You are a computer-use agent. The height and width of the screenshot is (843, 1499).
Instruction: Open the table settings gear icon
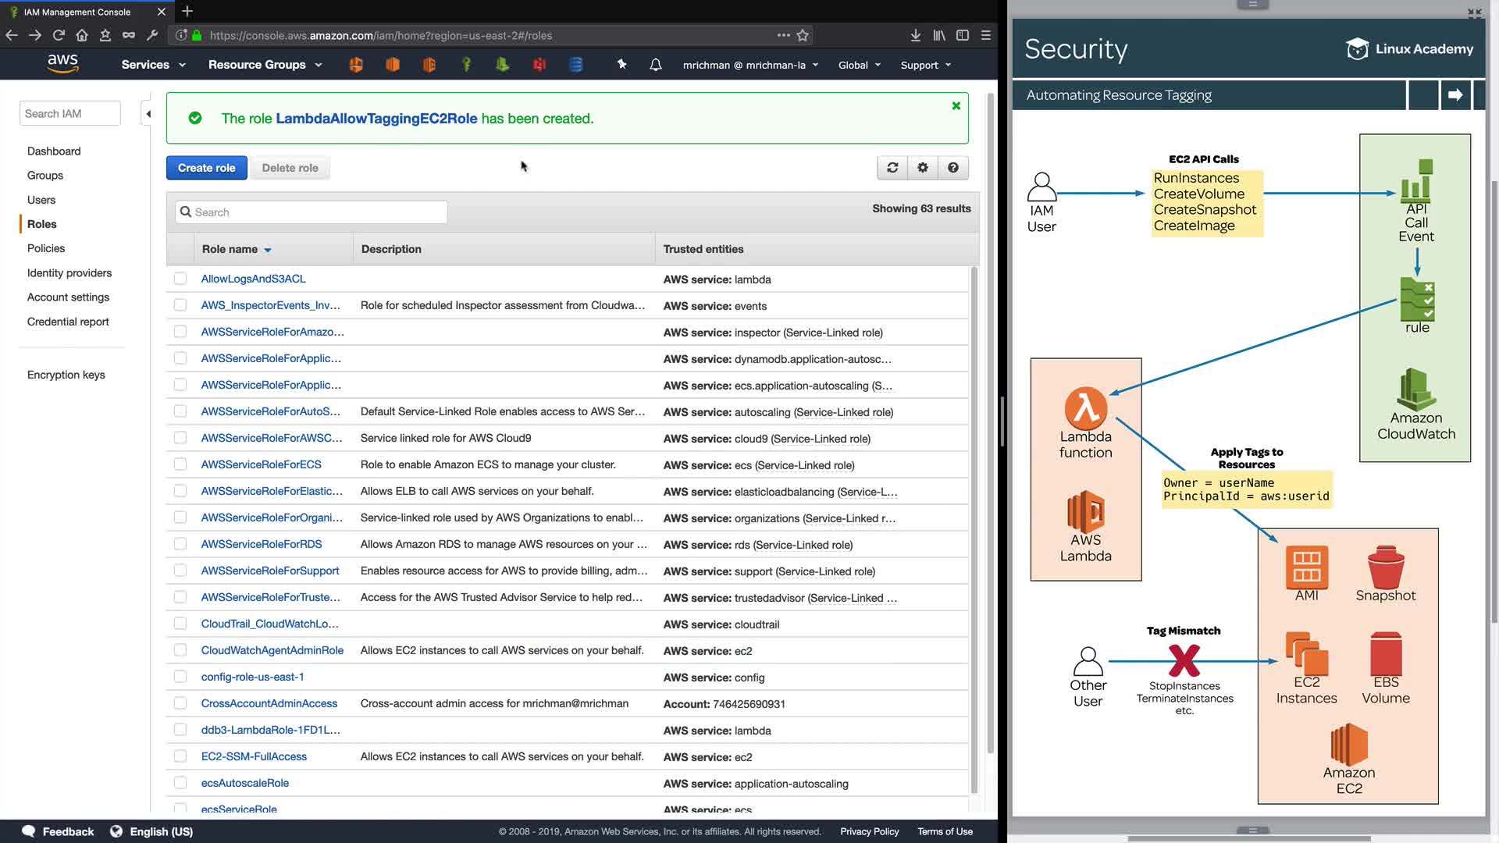pyautogui.click(x=923, y=168)
